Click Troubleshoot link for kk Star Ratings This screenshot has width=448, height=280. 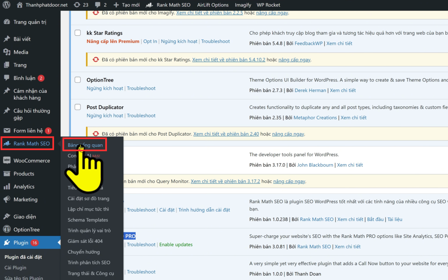pyautogui.click(x=215, y=41)
